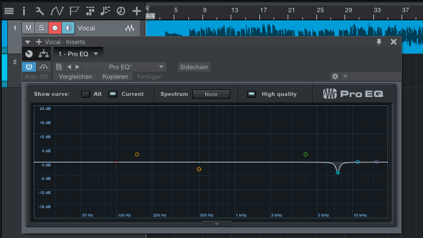Select the Vocal track name
This screenshot has width=423, height=238.
pyautogui.click(x=86, y=28)
